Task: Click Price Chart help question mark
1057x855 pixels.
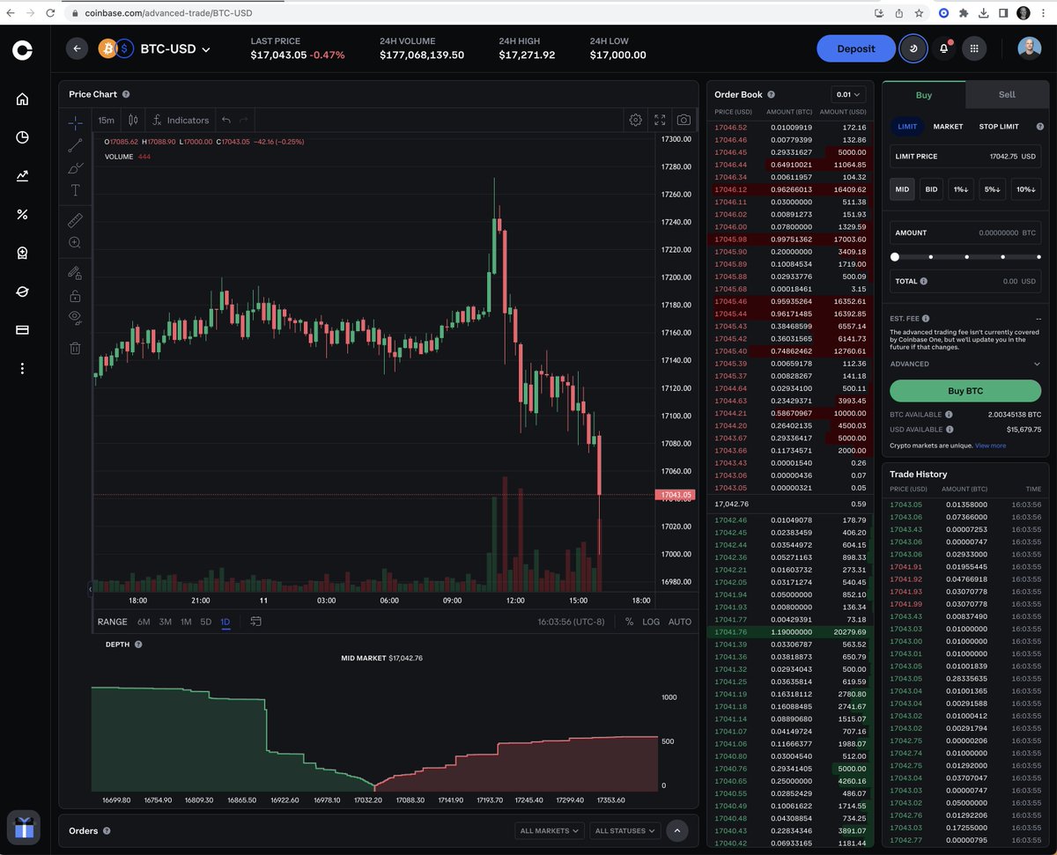Action: (x=126, y=94)
